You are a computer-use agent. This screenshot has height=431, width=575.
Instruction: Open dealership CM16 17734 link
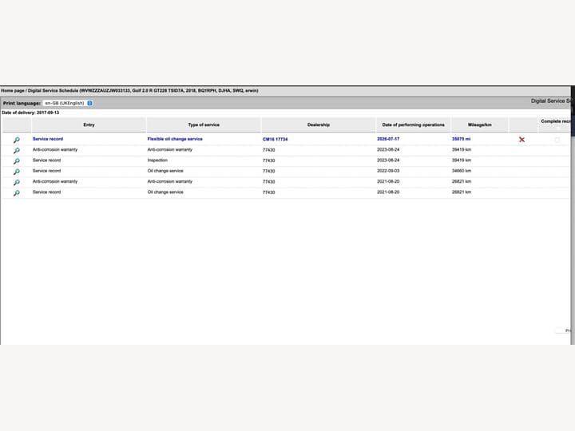click(x=275, y=139)
